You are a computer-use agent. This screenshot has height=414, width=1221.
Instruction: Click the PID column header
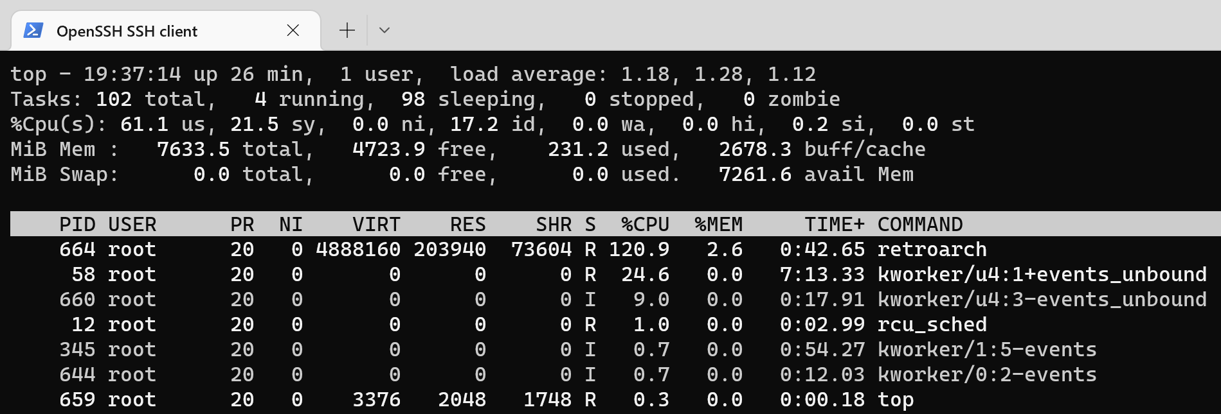(x=77, y=224)
